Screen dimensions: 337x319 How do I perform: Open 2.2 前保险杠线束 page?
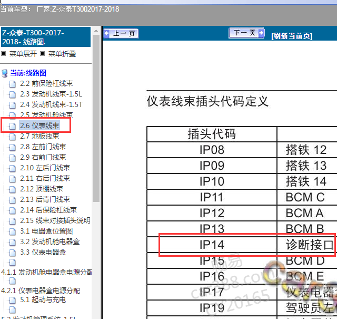pos(46,83)
